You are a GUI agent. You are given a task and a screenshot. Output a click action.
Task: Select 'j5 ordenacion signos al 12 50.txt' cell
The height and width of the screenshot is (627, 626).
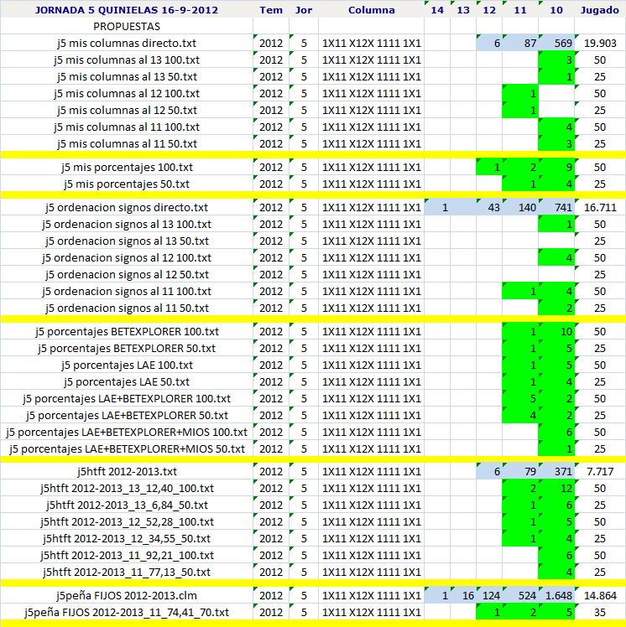[x=127, y=275]
